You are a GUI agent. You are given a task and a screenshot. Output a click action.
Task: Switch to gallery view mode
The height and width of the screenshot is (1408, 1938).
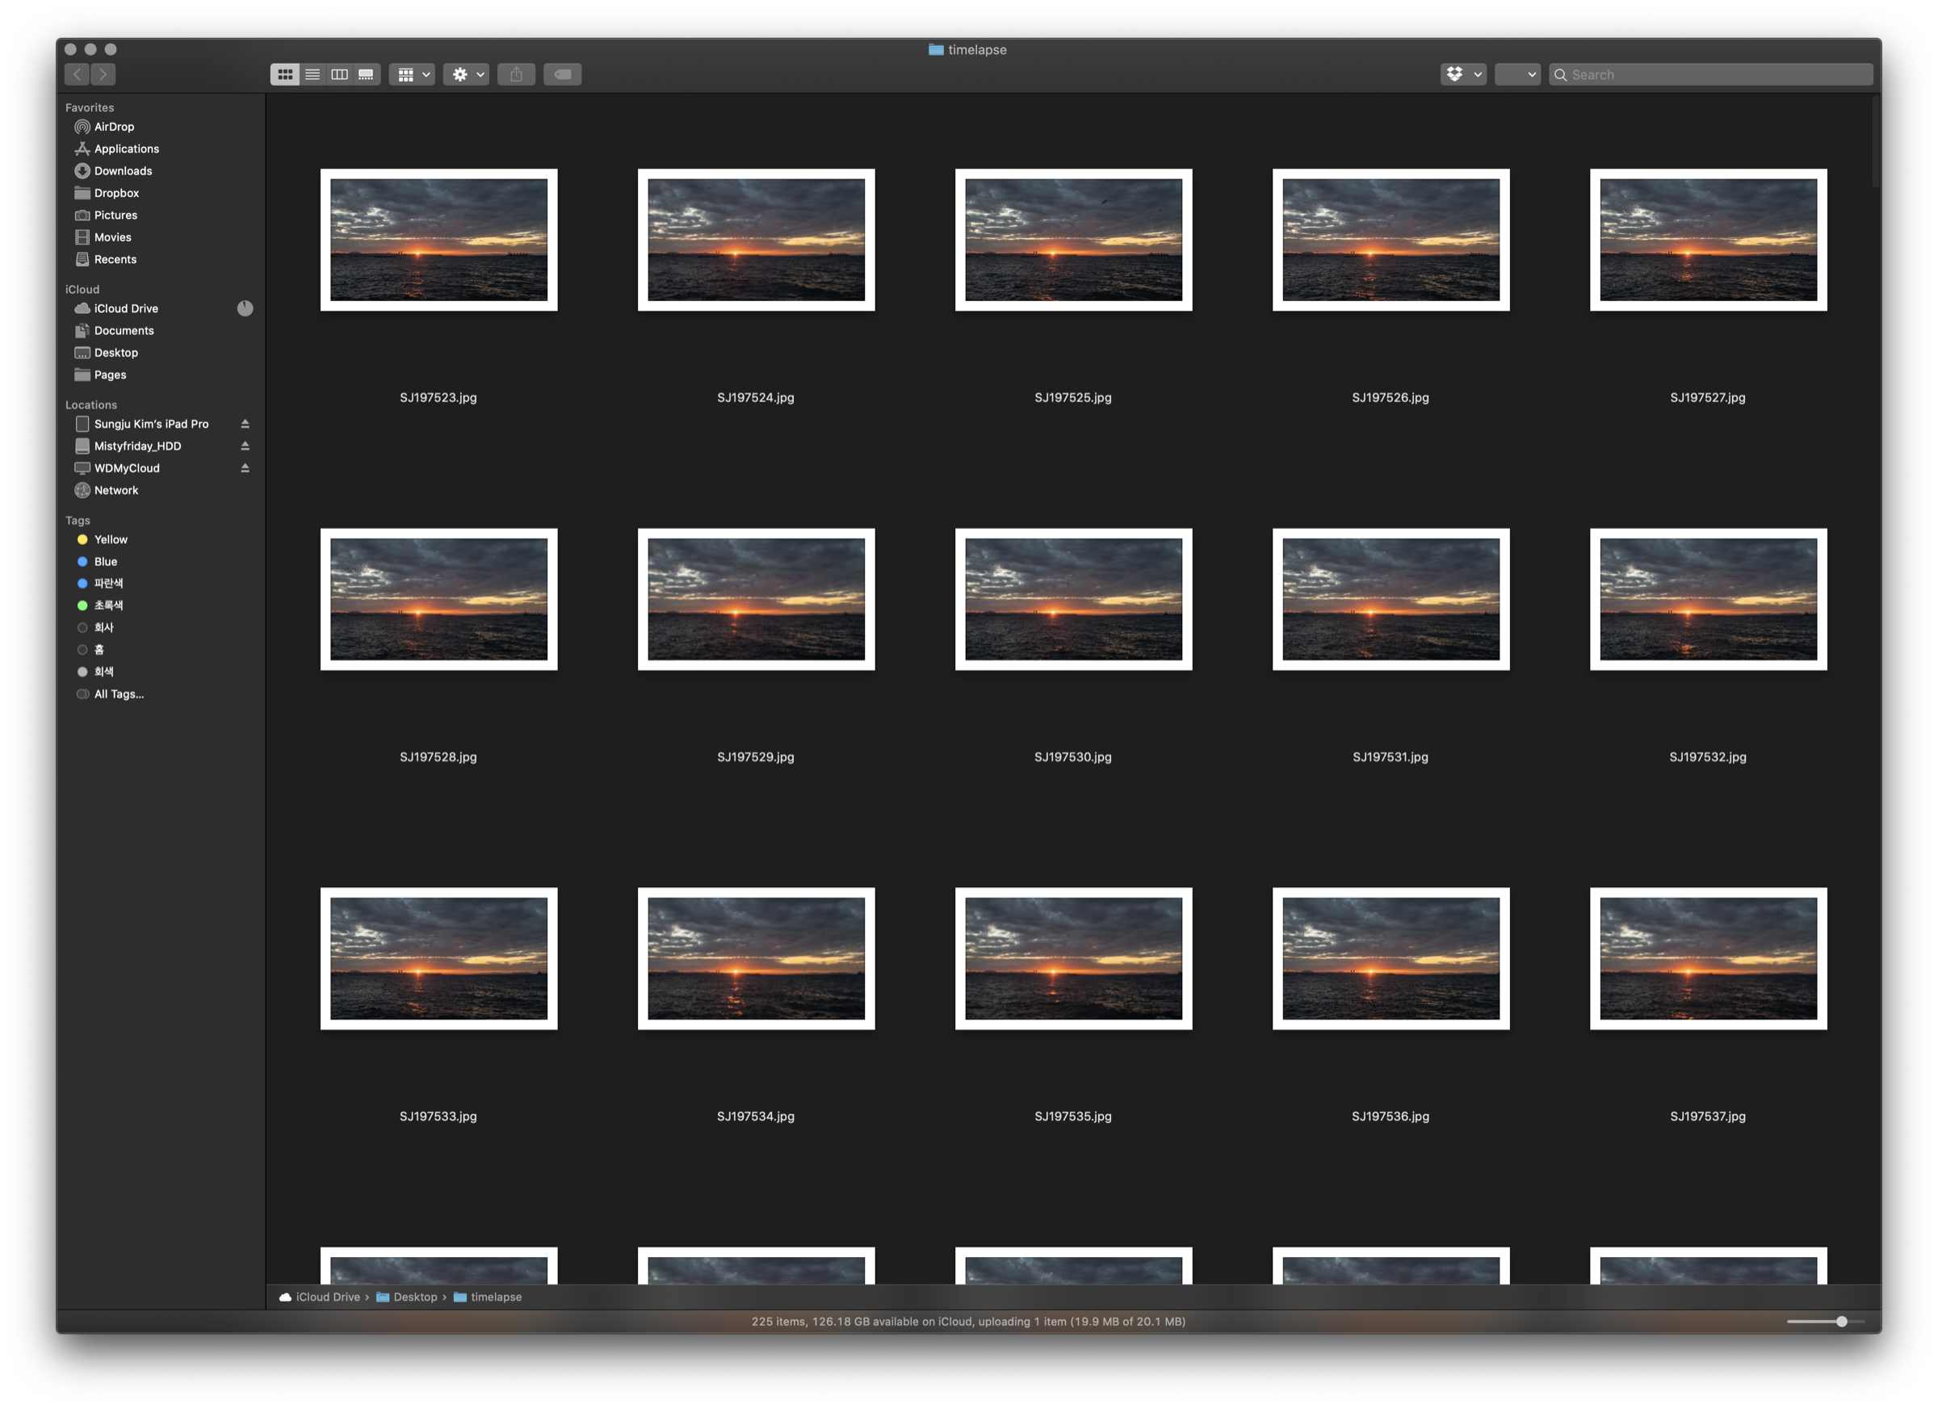point(366,74)
